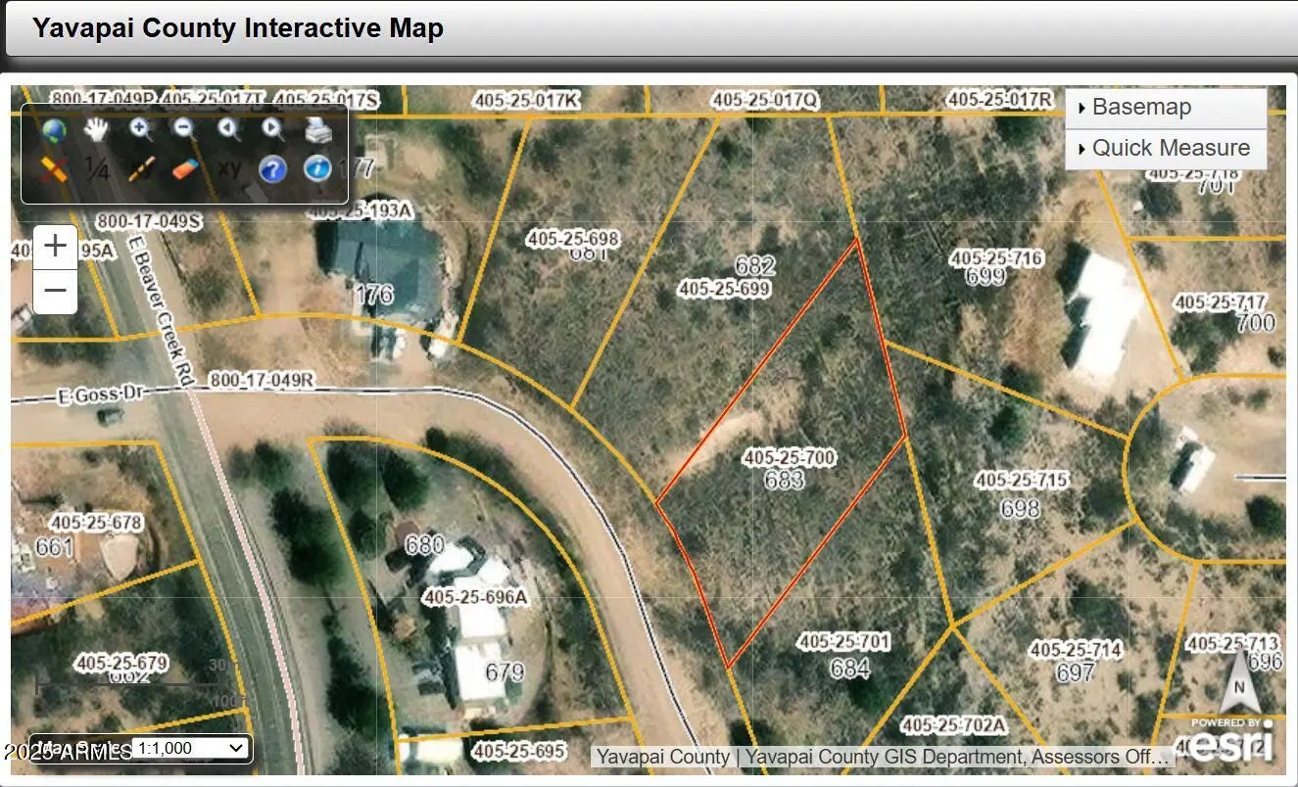Select the eraser tool
The width and height of the screenshot is (1298, 787).
coord(184,169)
